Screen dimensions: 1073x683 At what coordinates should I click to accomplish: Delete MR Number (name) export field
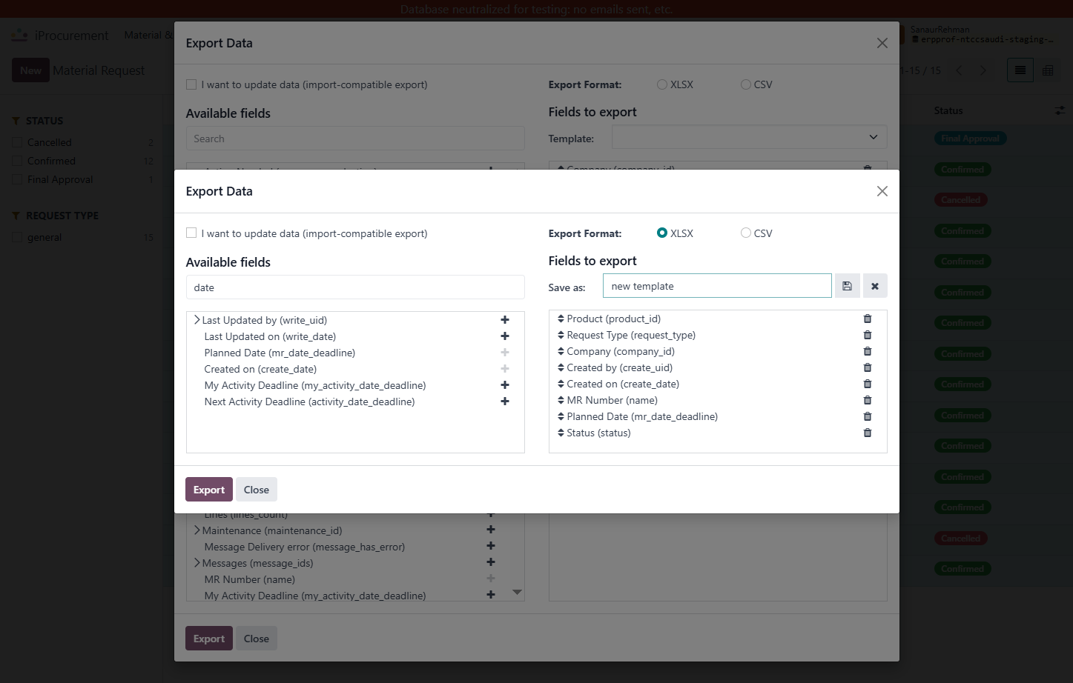point(868,400)
